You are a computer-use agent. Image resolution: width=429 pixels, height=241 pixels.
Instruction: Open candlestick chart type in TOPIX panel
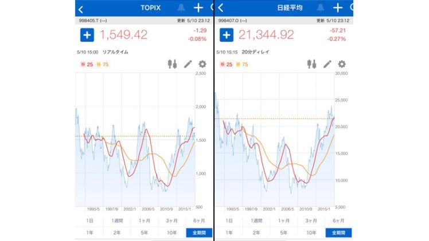[173, 64]
